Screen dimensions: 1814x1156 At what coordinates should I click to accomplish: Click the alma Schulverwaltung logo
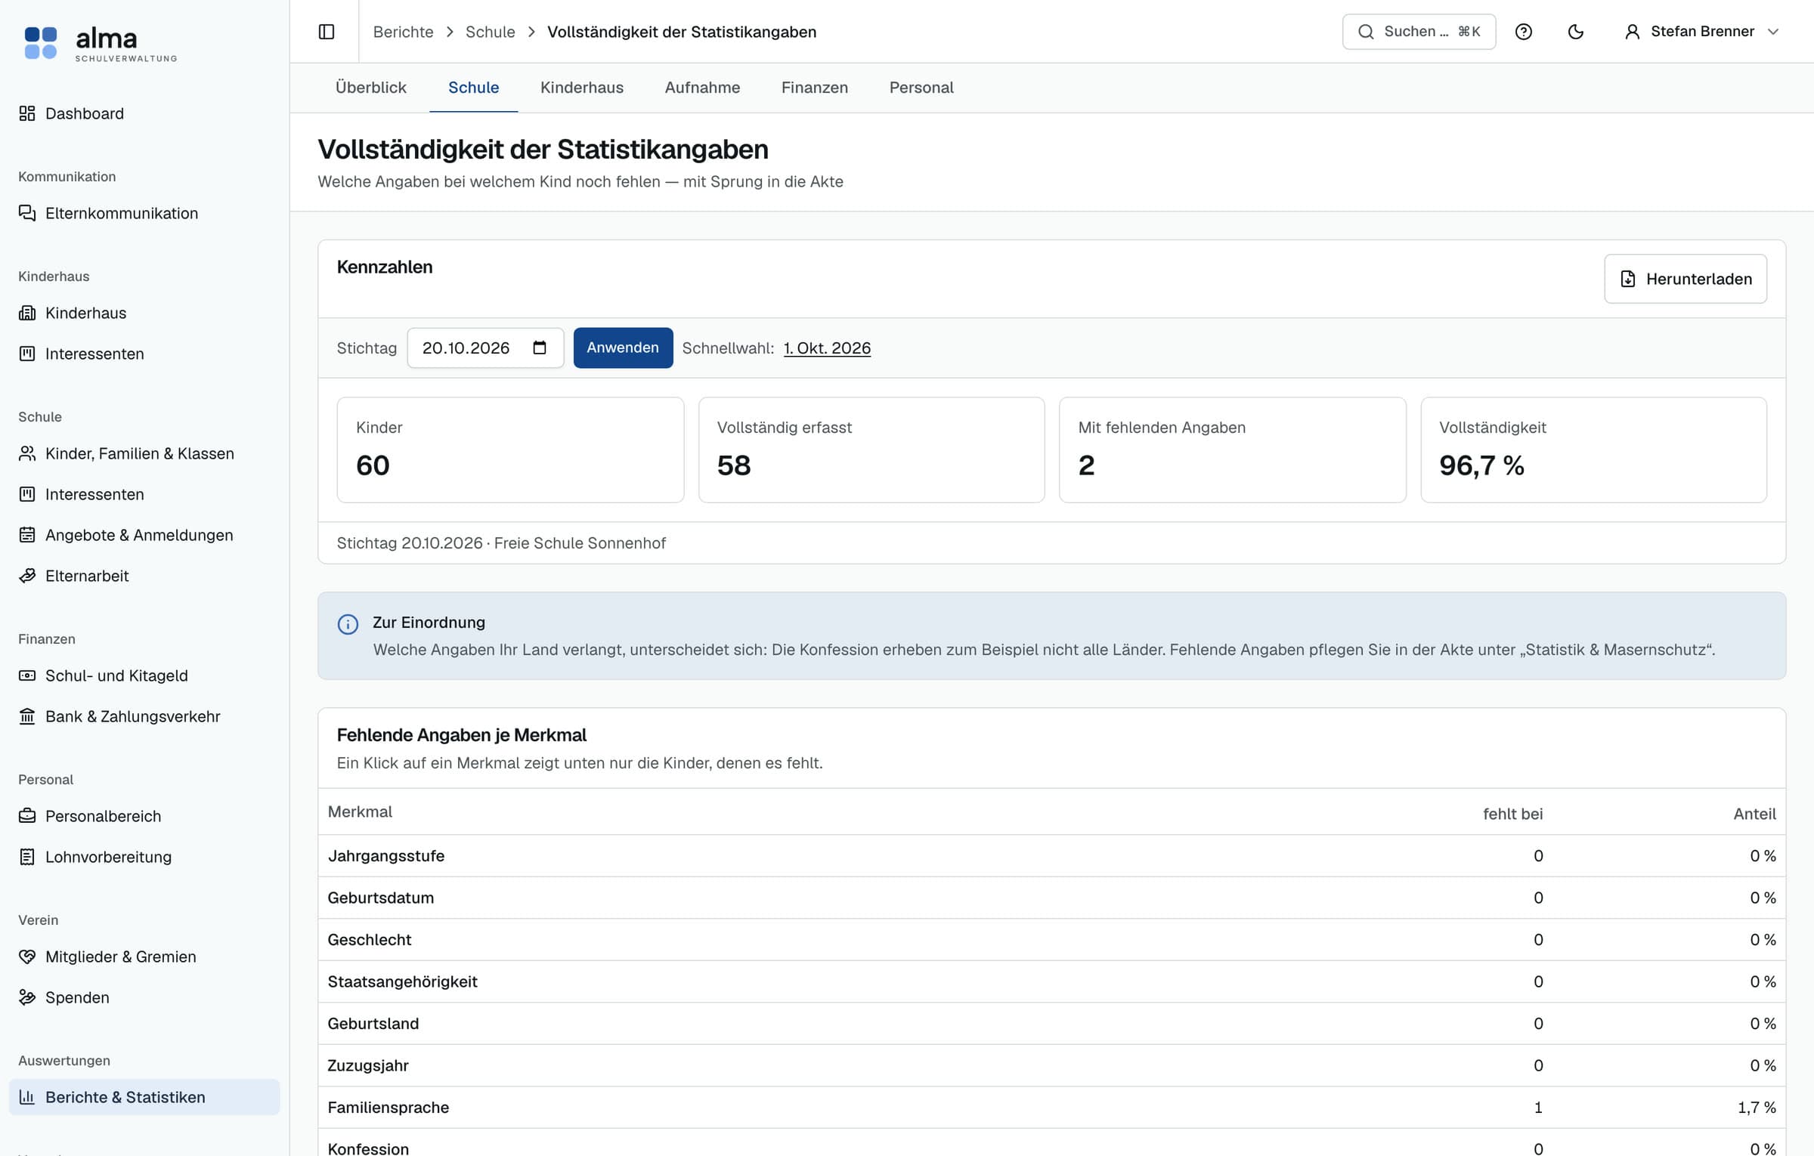[x=101, y=43]
